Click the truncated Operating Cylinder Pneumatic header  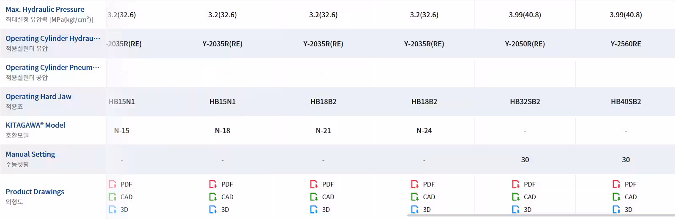(53, 67)
